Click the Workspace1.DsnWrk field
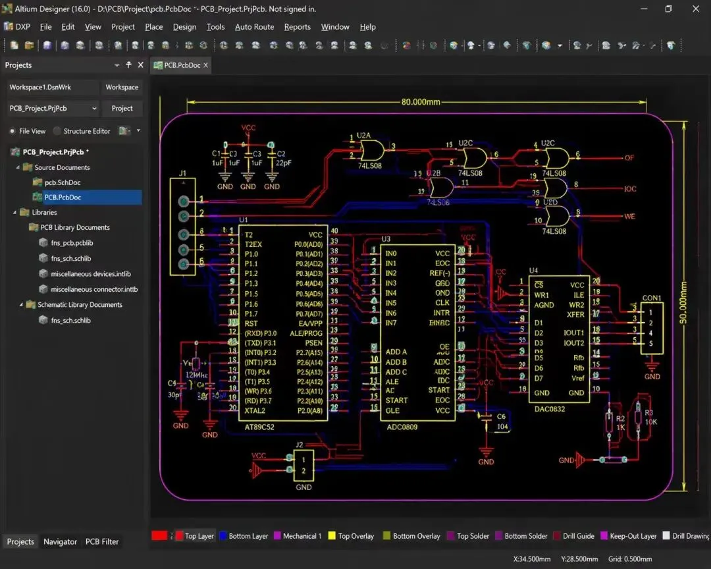711x569 pixels. pos(53,87)
